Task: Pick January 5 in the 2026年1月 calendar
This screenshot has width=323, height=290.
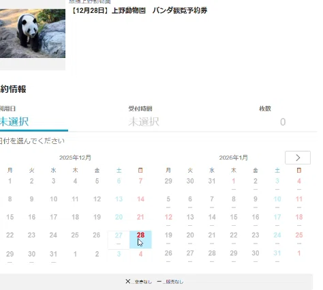Action: (168, 201)
